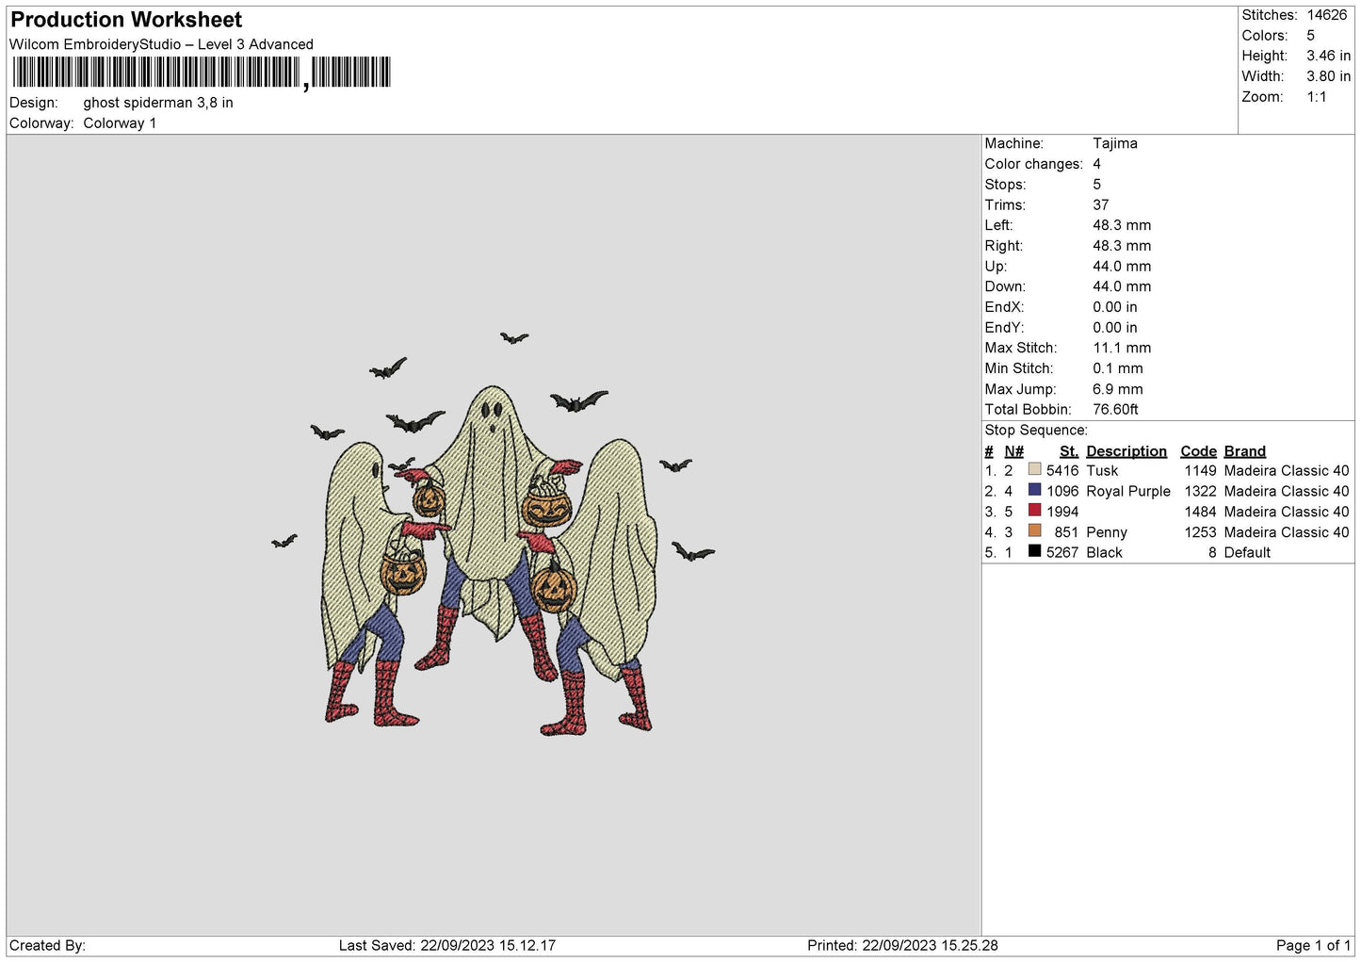This screenshot has width=1361, height=962.
Task: Click the Stops value 5
Action: pos(1097,185)
